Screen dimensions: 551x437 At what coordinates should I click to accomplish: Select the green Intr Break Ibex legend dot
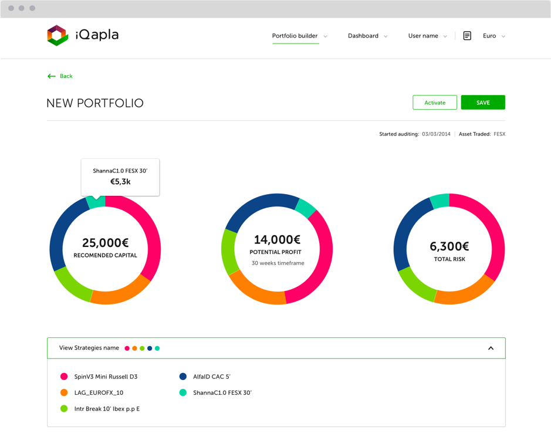(64, 408)
